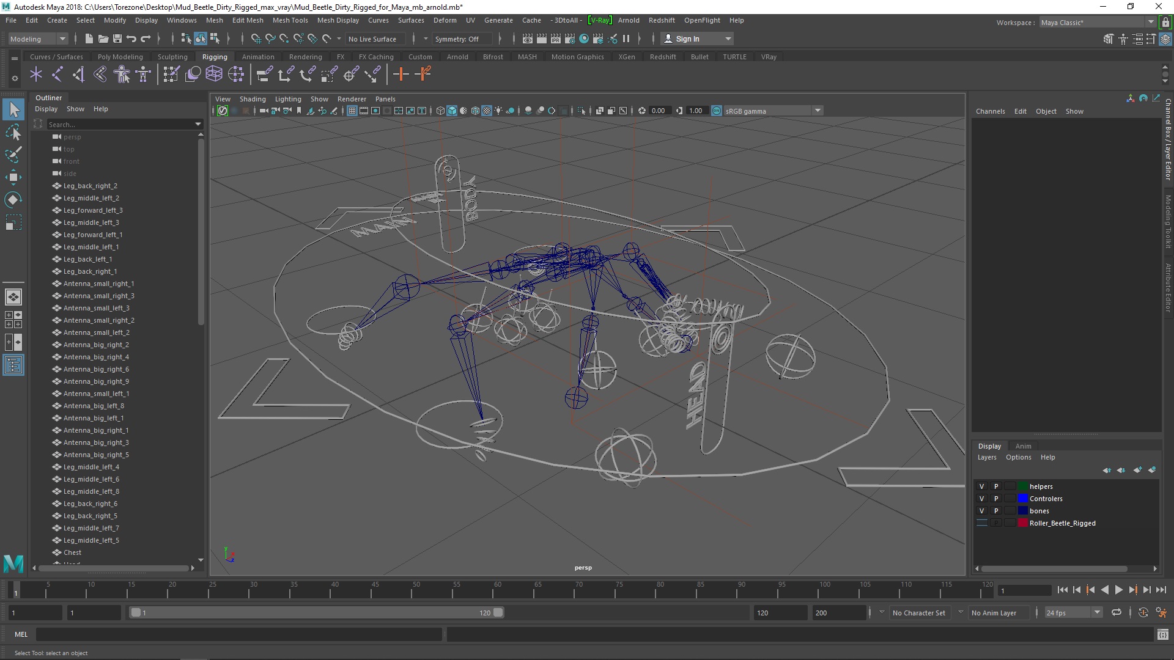Enable the lasso selection tool
The image size is (1174, 660).
[x=13, y=132]
